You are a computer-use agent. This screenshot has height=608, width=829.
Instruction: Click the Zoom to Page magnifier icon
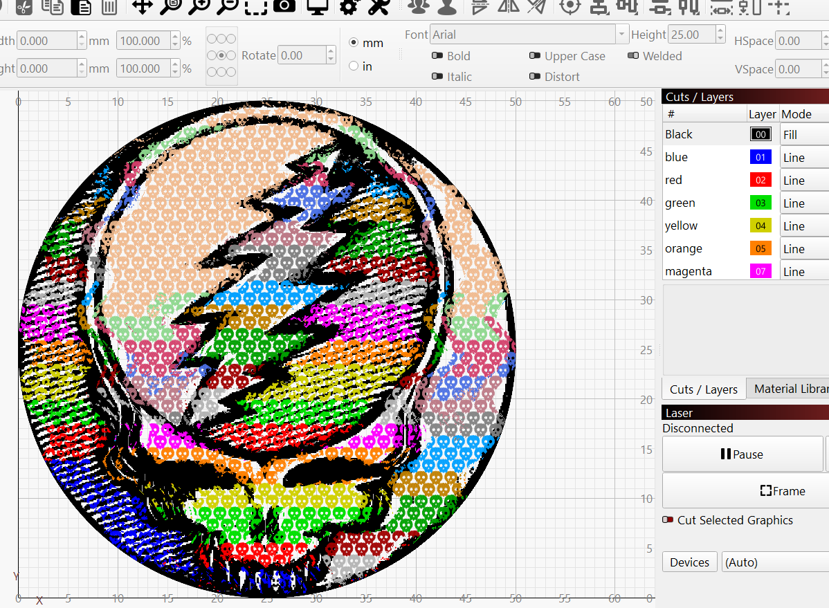171,7
